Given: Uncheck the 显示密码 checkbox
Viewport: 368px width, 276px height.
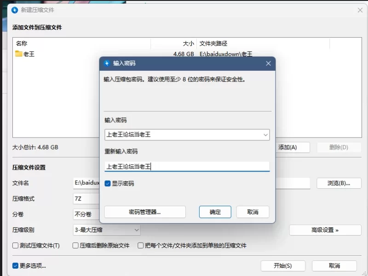Looking at the screenshot, I should tap(108, 184).
